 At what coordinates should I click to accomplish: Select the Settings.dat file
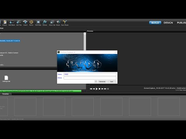click(6, 79)
